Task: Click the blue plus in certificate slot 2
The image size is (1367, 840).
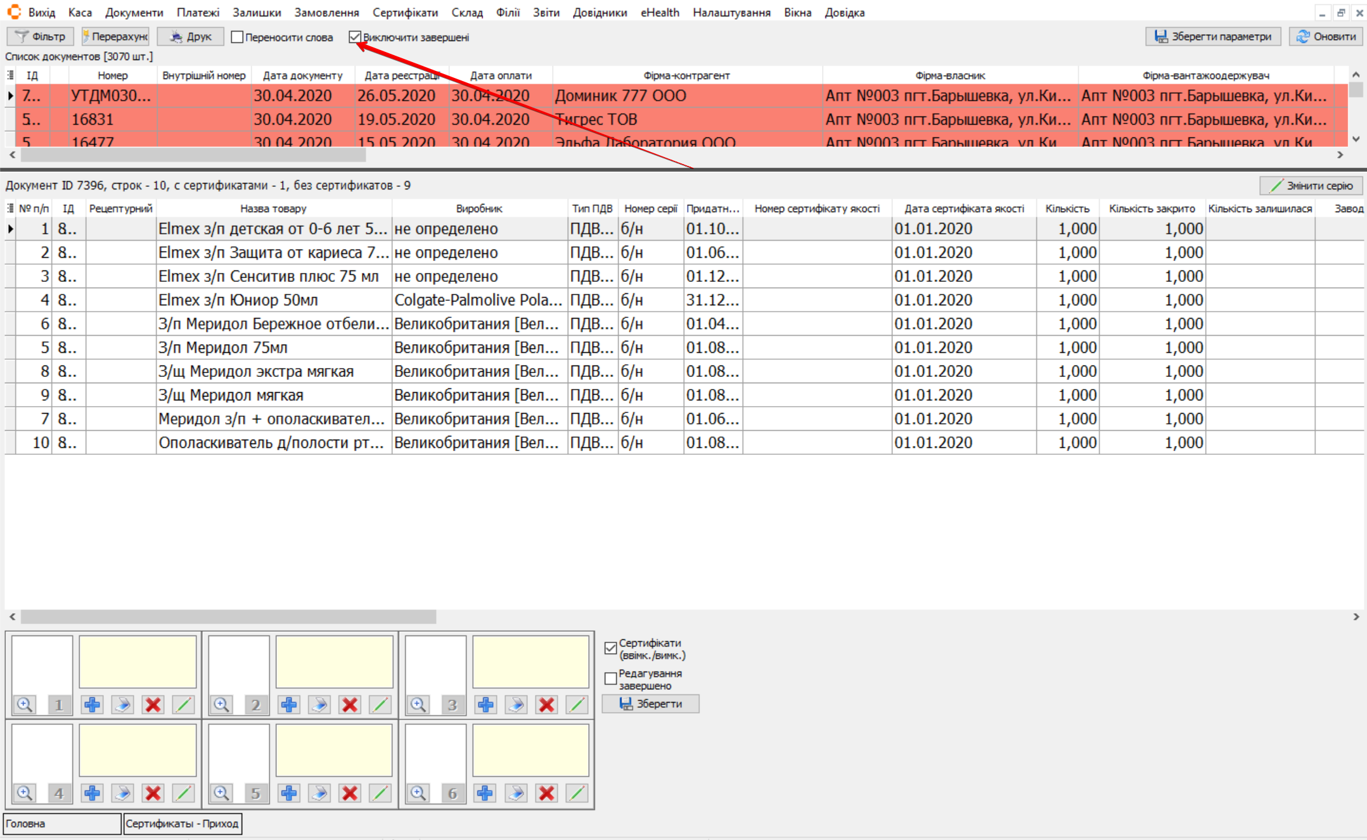Action: pyautogui.click(x=289, y=704)
